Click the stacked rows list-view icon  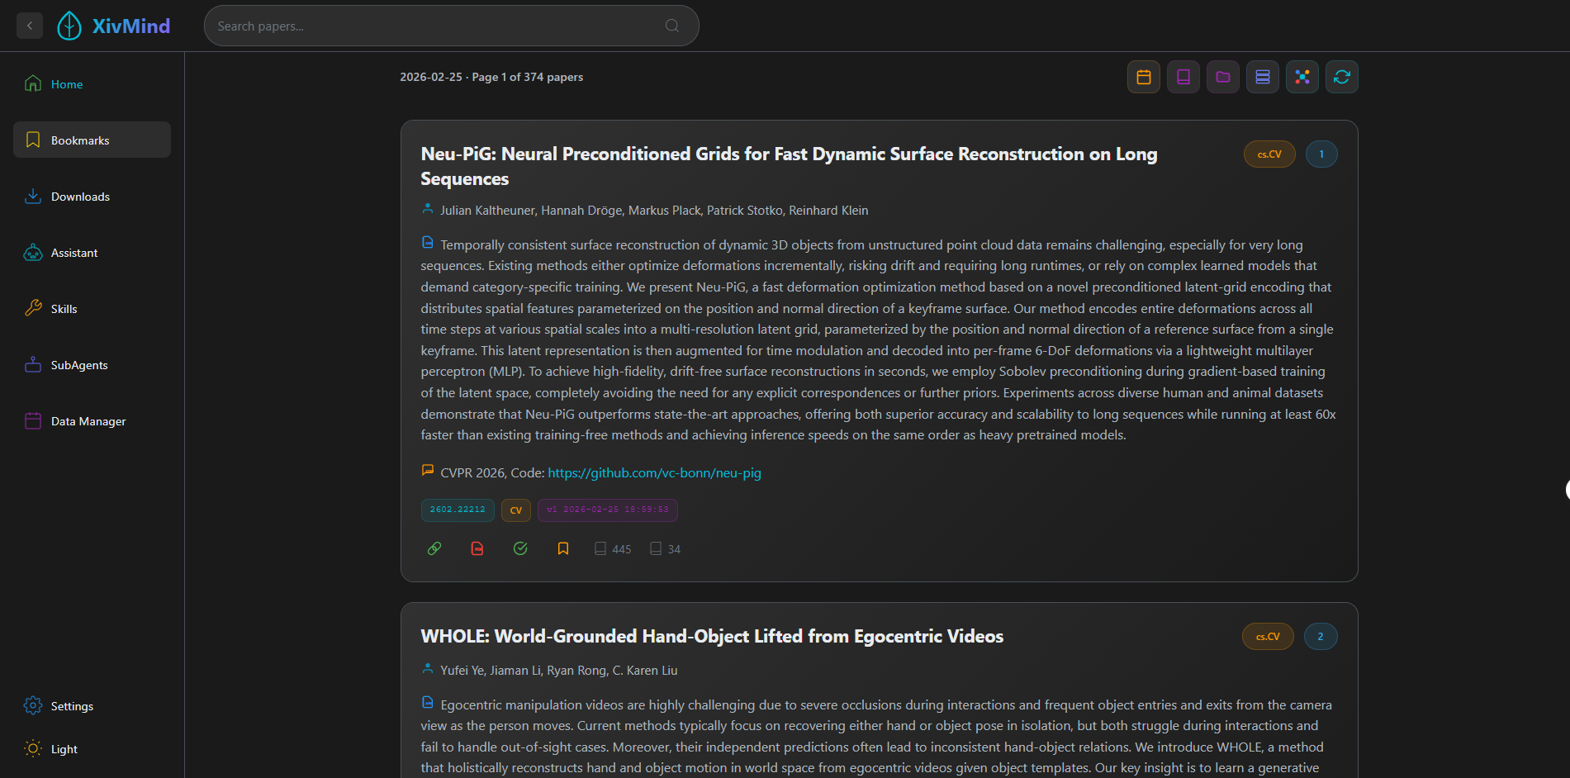coord(1263,77)
